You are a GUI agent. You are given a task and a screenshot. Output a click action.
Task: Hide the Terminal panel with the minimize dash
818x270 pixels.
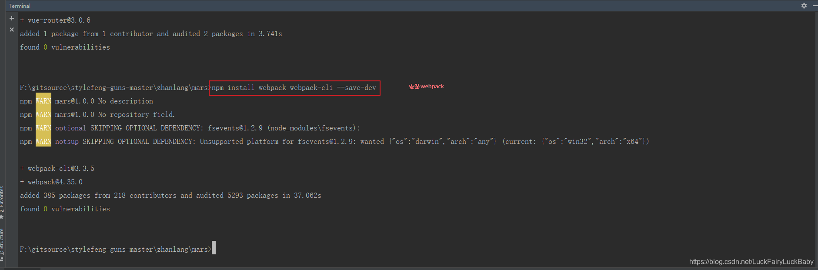click(815, 6)
